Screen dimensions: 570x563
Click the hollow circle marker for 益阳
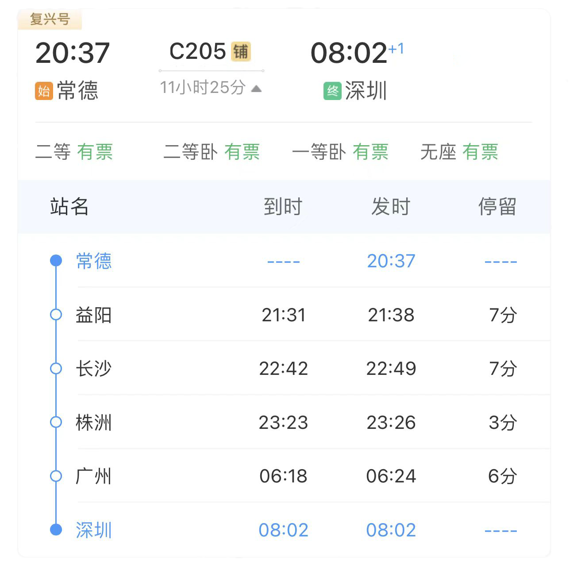(x=56, y=315)
